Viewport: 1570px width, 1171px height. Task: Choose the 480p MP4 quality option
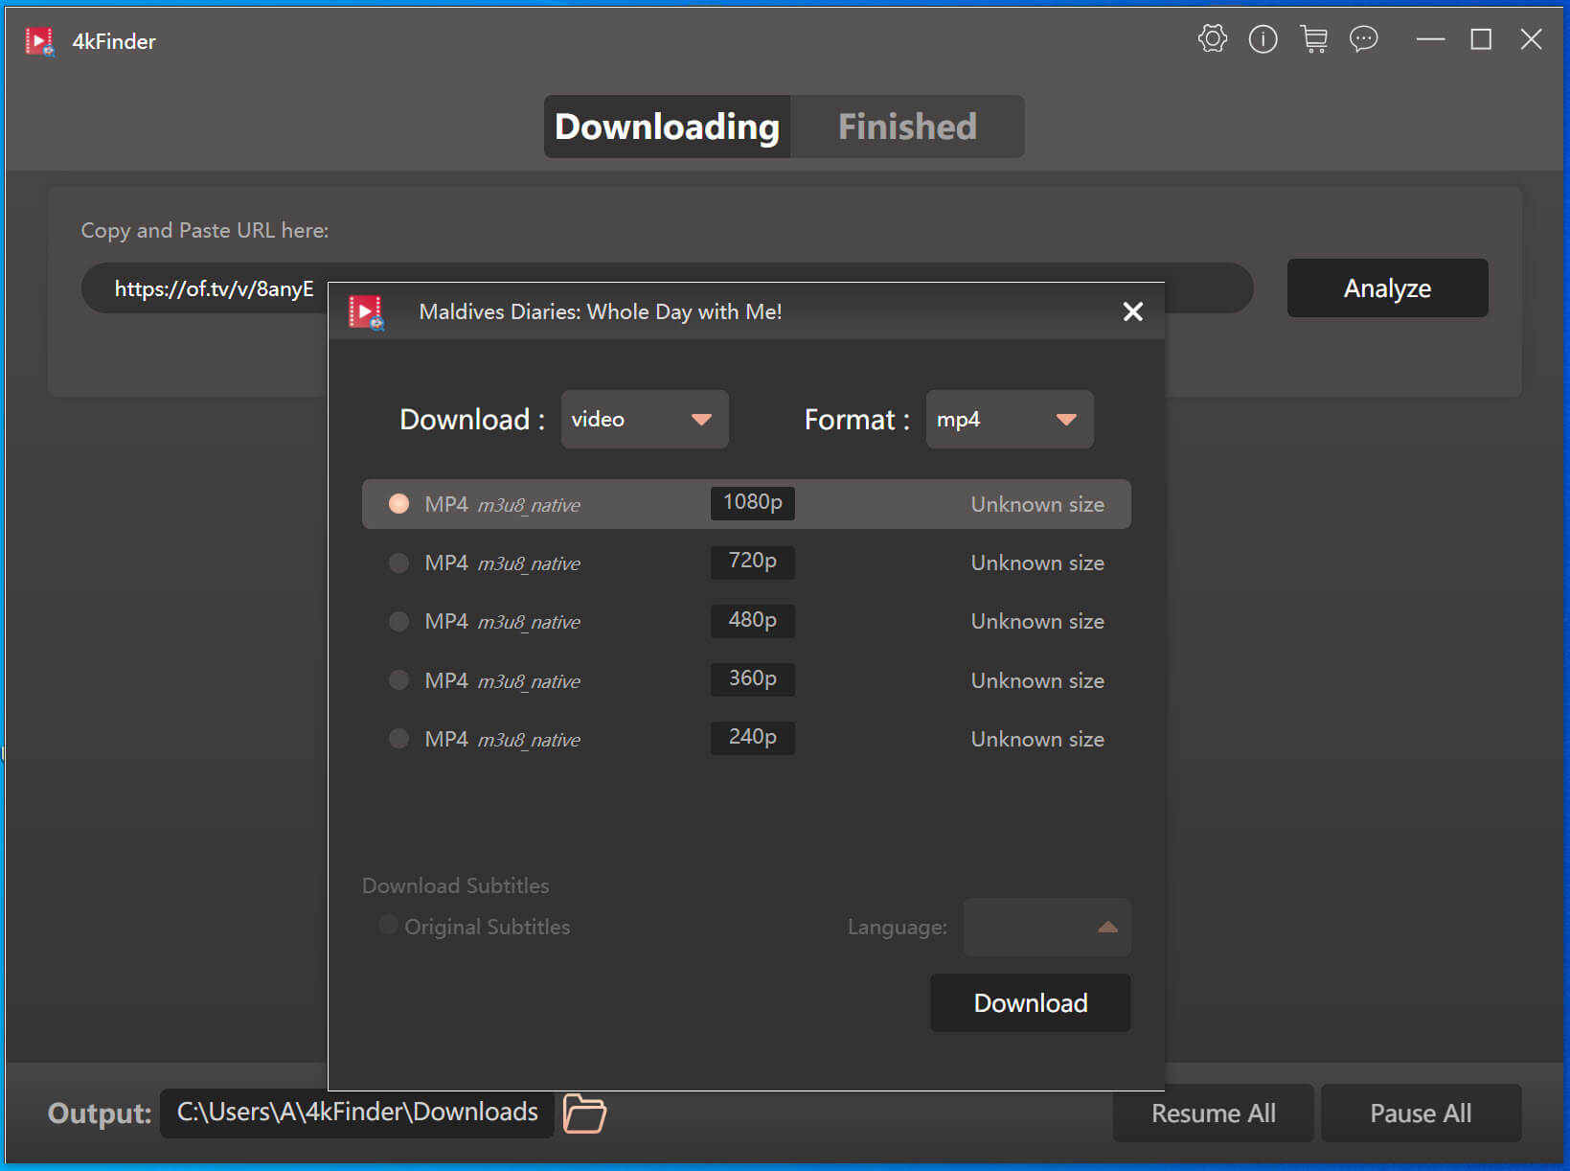point(399,622)
